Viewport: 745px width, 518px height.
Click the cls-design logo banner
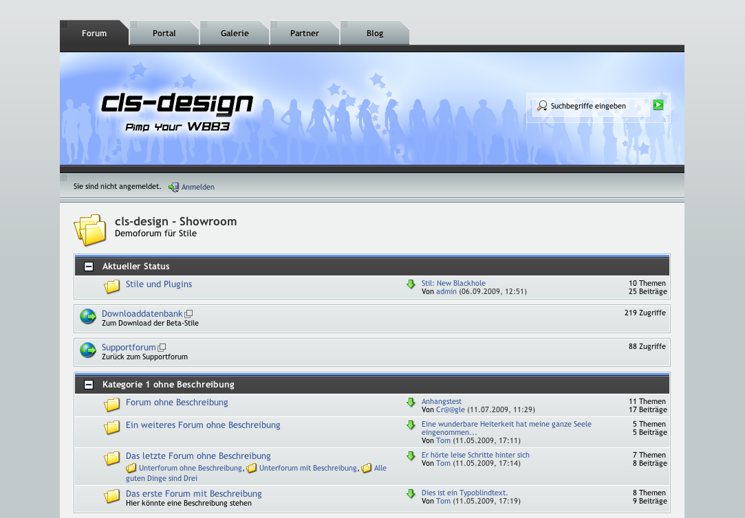pyautogui.click(x=177, y=110)
